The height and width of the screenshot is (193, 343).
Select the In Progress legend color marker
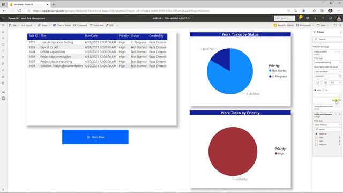270,76
